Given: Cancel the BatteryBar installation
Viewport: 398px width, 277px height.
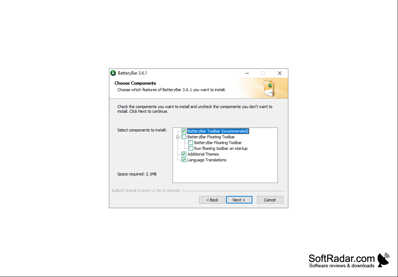Looking at the screenshot, I should pos(270,200).
